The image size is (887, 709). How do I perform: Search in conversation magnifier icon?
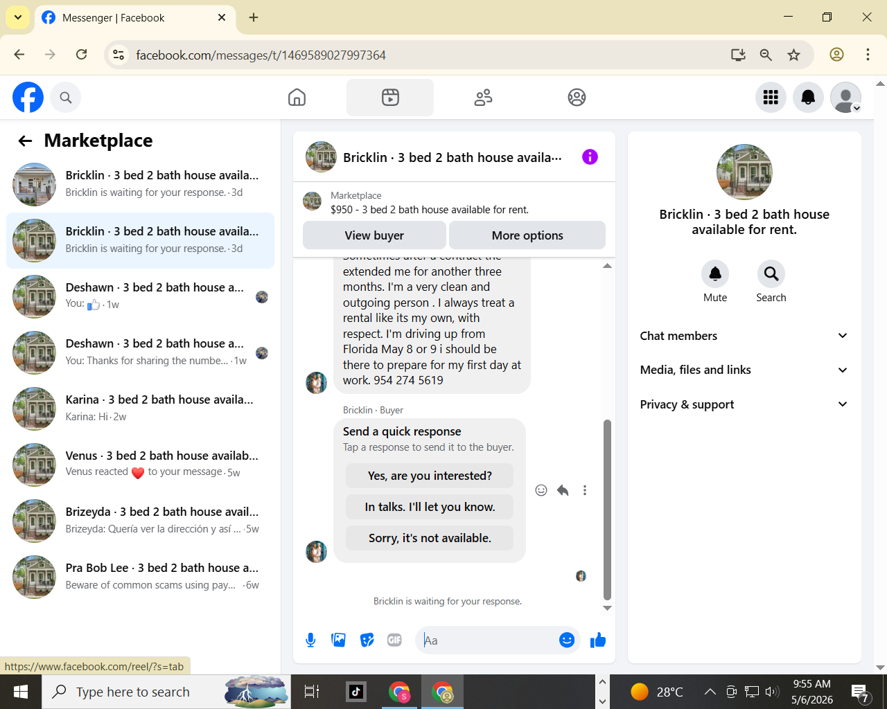pos(771,274)
